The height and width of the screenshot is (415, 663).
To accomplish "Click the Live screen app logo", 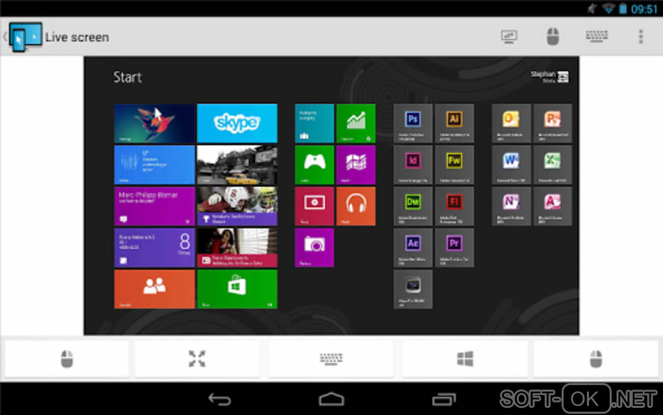I will (26, 37).
